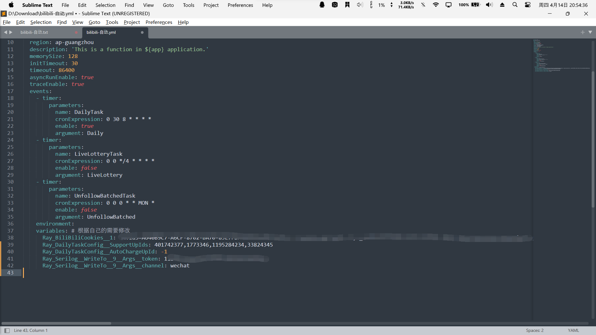
Task: Open the Selection menu in window
Action: [x=41, y=22]
